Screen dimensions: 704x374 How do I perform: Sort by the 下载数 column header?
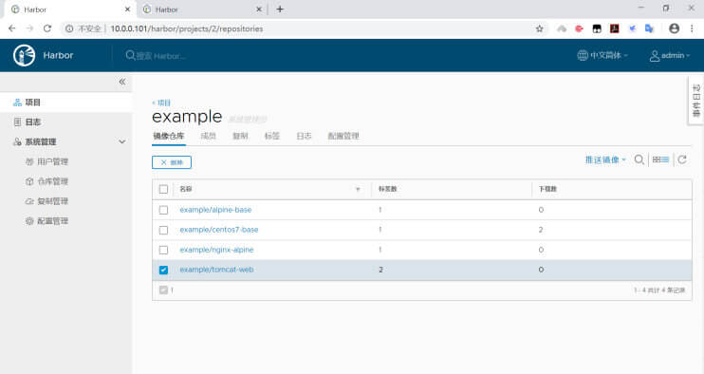pyautogui.click(x=547, y=189)
